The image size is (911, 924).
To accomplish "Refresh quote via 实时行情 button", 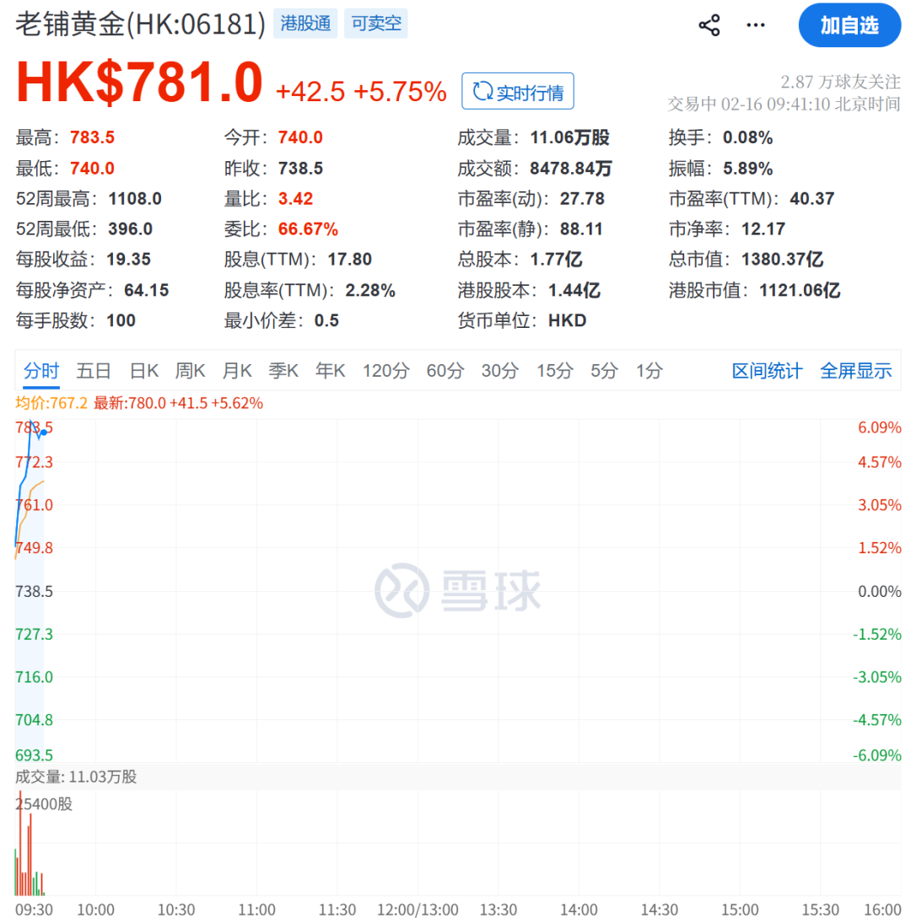I will point(518,91).
